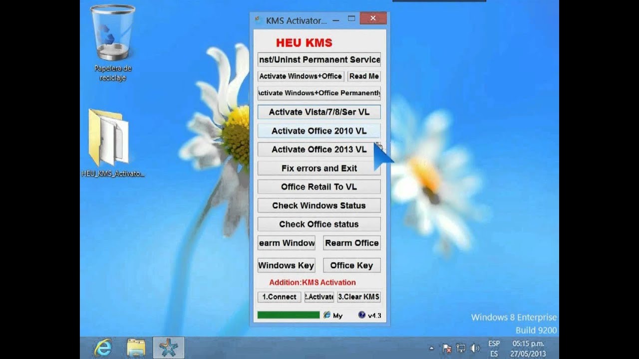Click the KMS Activator star icon in the taskbar
Viewport: 639px width, 359px height.
[168, 348]
